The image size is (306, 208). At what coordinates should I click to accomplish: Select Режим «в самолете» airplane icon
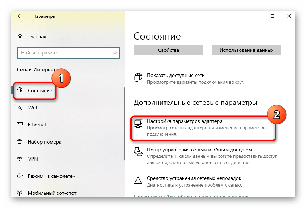[20, 176]
